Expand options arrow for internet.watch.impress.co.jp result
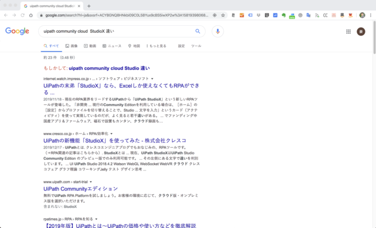 [x=152, y=79]
